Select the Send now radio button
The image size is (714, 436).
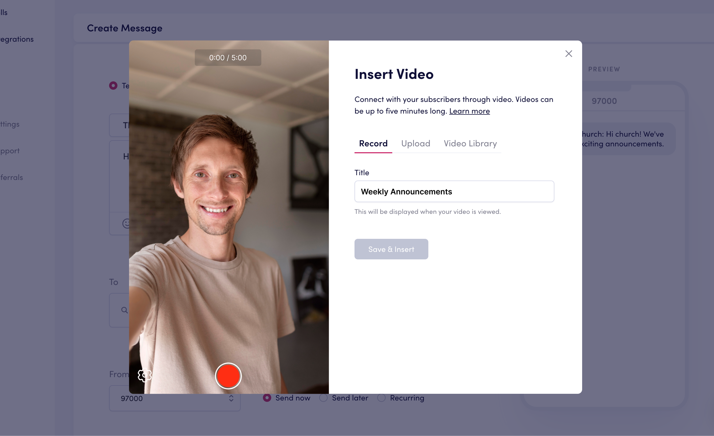coord(267,398)
